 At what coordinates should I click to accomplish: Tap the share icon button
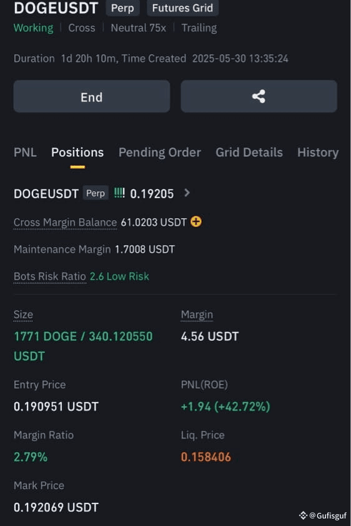(x=259, y=96)
